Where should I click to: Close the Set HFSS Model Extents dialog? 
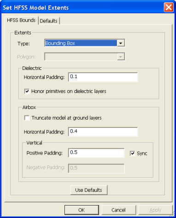click(x=169, y=7)
